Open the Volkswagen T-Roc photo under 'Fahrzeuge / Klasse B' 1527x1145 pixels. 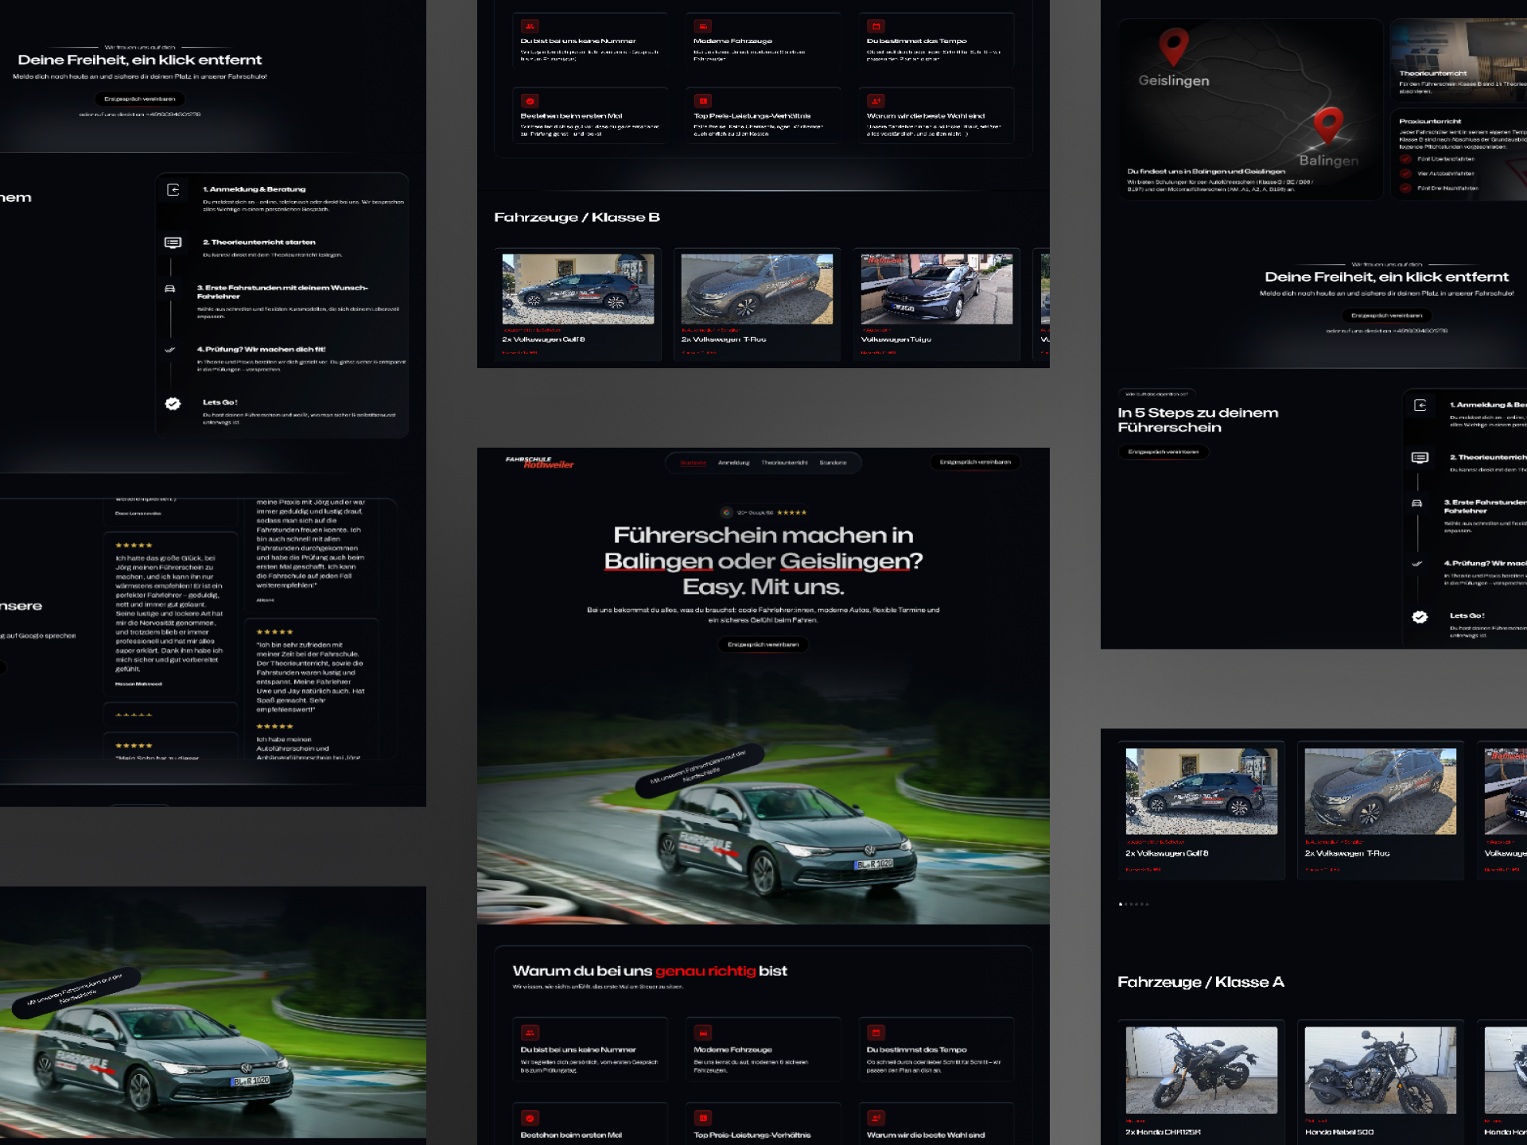(757, 289)
